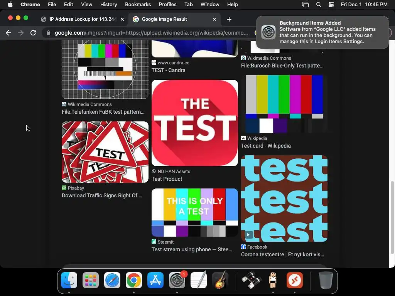Open the binoculars app in the Dock

point(251,280)
